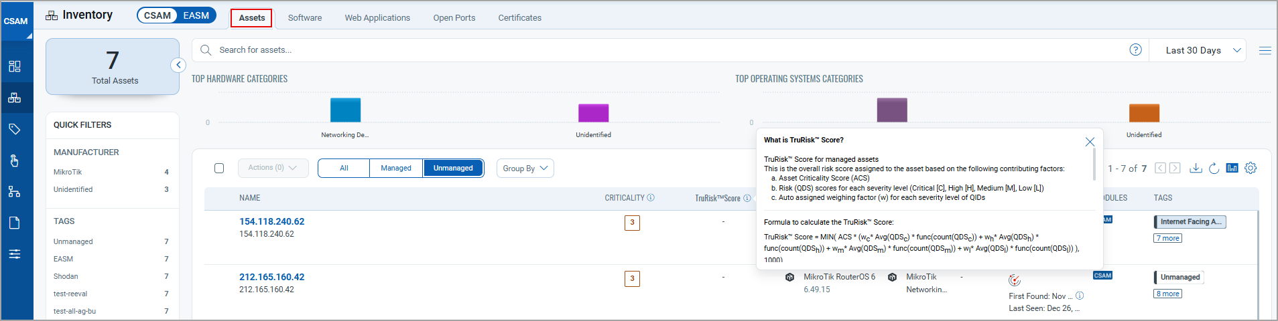This screenshot has height=321, width=1278.
Task: Open the Assets tab
Action: pos(251,18)
